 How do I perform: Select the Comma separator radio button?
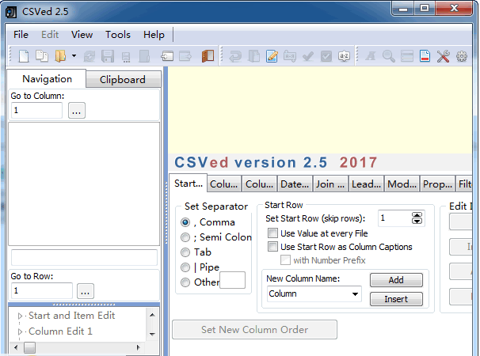pyautogui.click(x=185, y=222)
